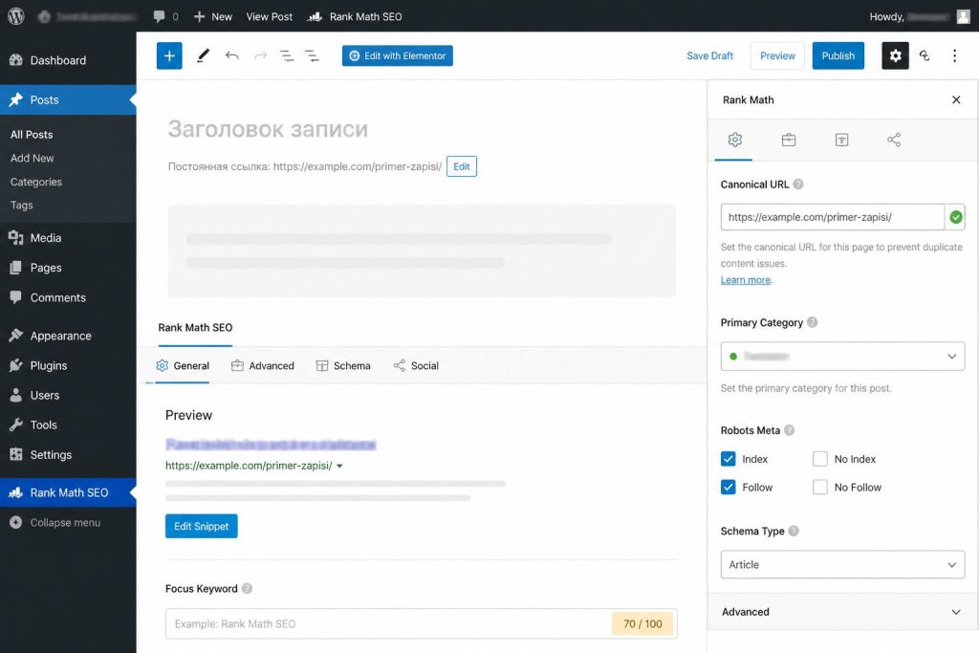Check the No Index checkbox
This screenshot has height=653, width=979.
point(819,459)
